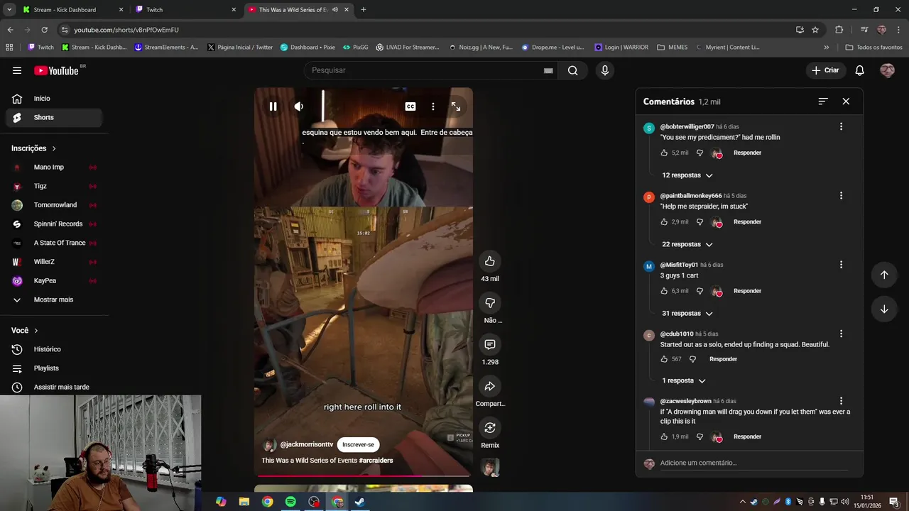The width and height of the screenshot is (909, 511).
Task: Dislike the Short video
Action: [x=490, y=303]
